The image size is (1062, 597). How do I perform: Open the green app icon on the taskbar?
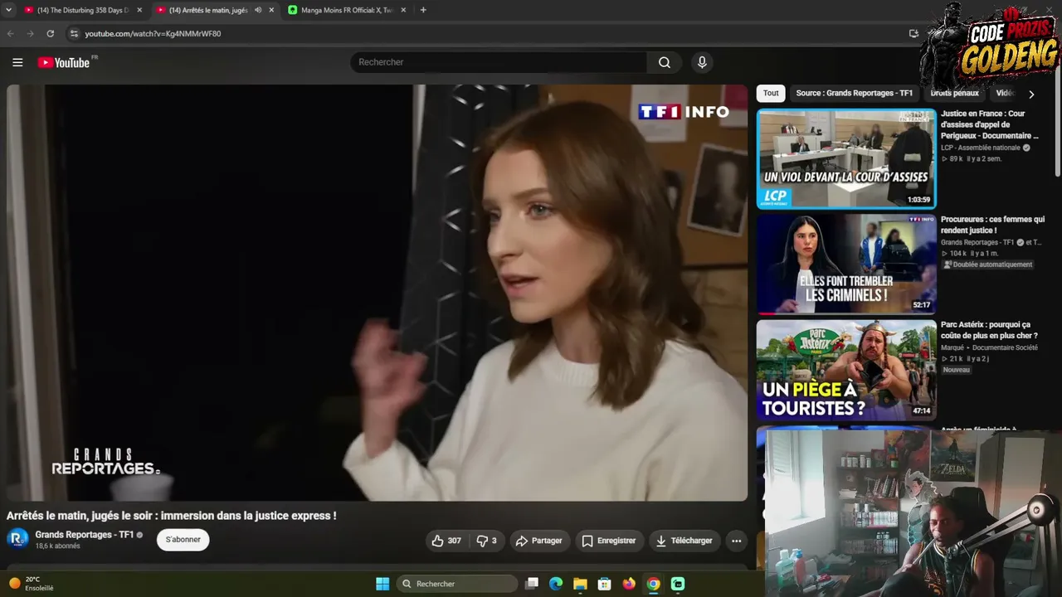pos(678,584)
